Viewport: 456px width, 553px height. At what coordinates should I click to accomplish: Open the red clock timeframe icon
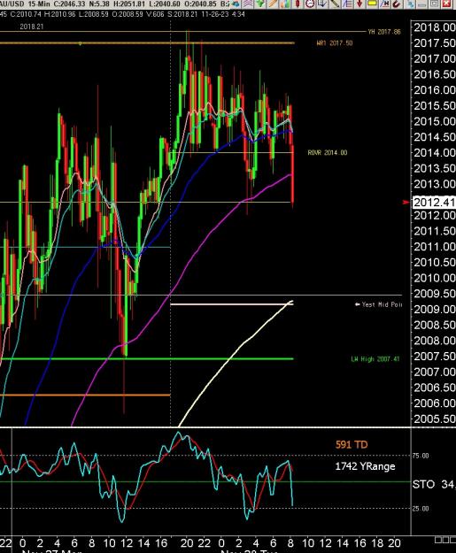tap(310, 4)
